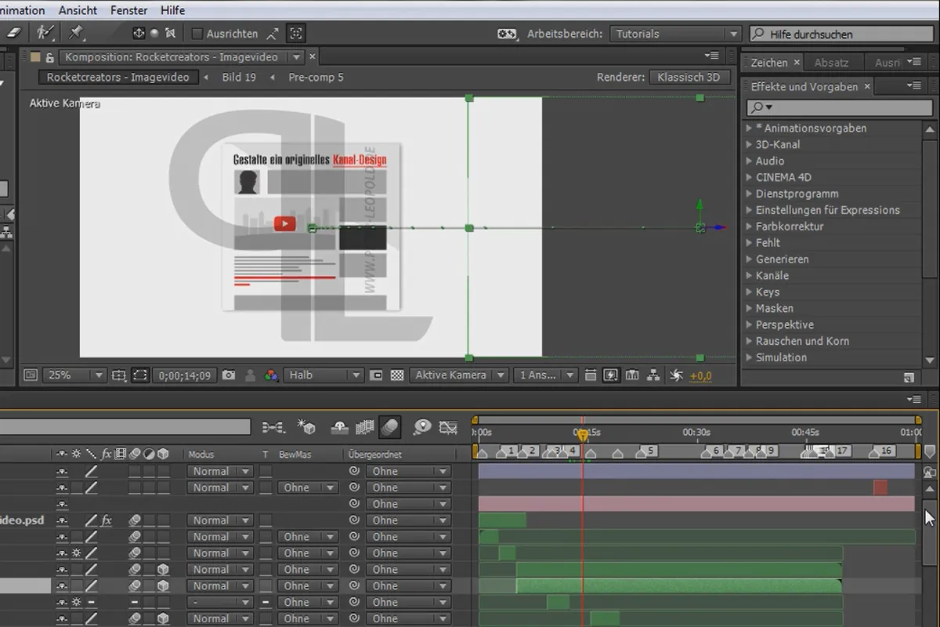Image resolution: width=940 pixels, height=627 pixels.
Task: Expand the Animationsvorgaben category
Action: pyautogui.click(x=749, y=128)
